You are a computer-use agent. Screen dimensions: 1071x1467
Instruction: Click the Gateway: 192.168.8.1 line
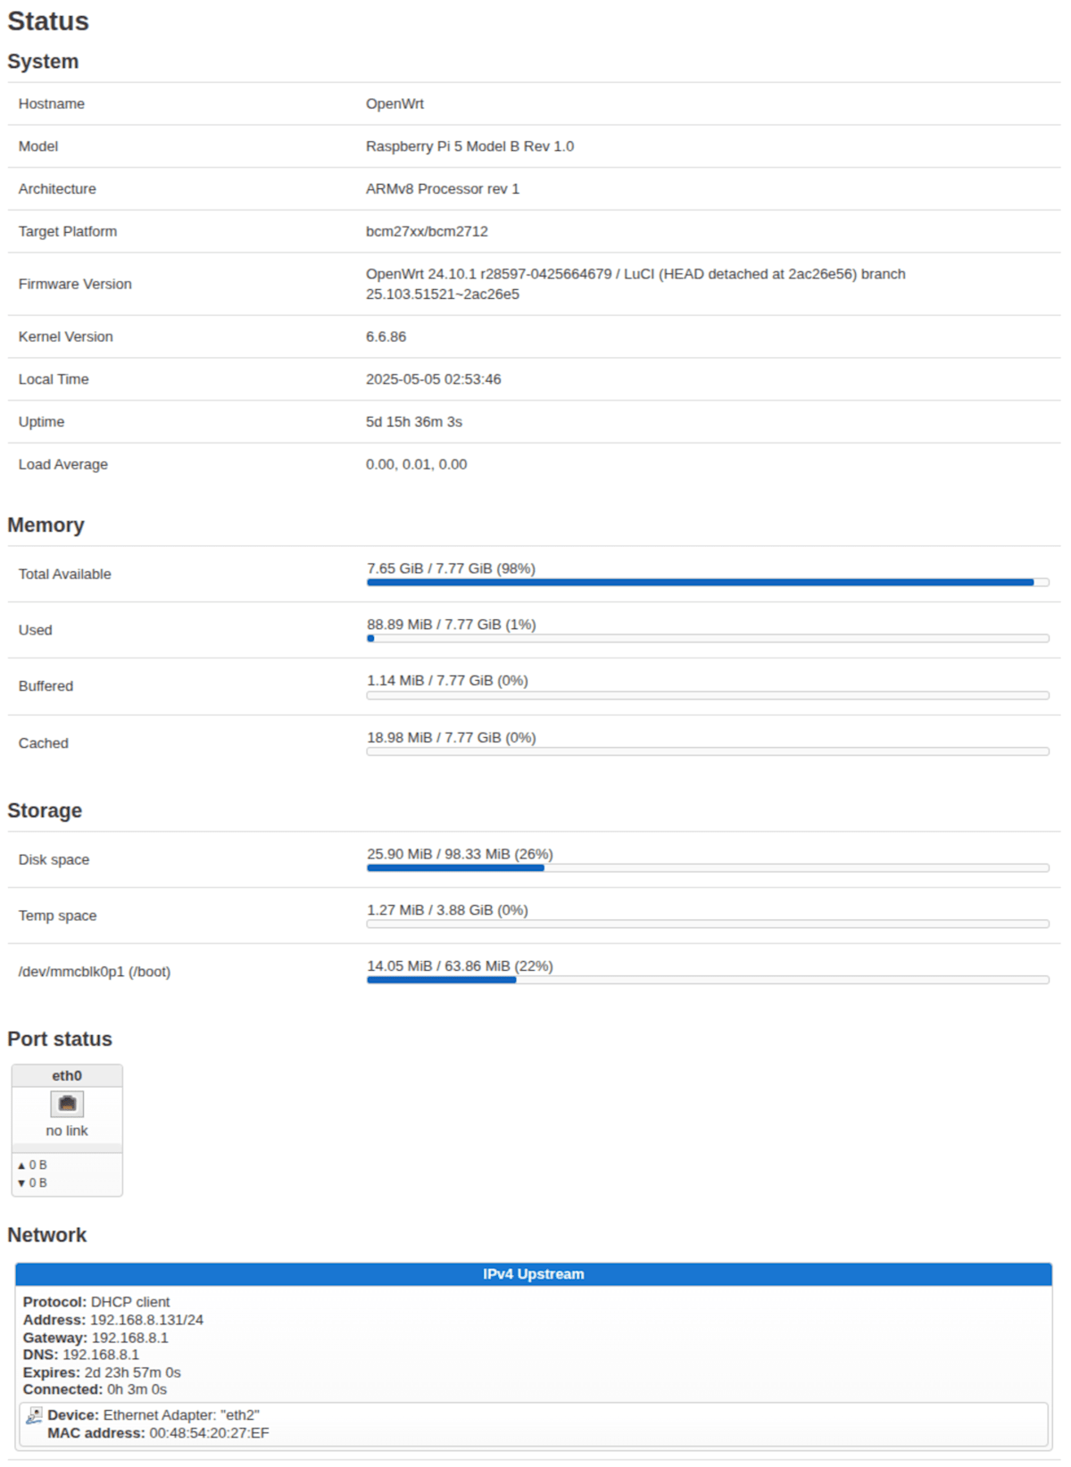95,1339
